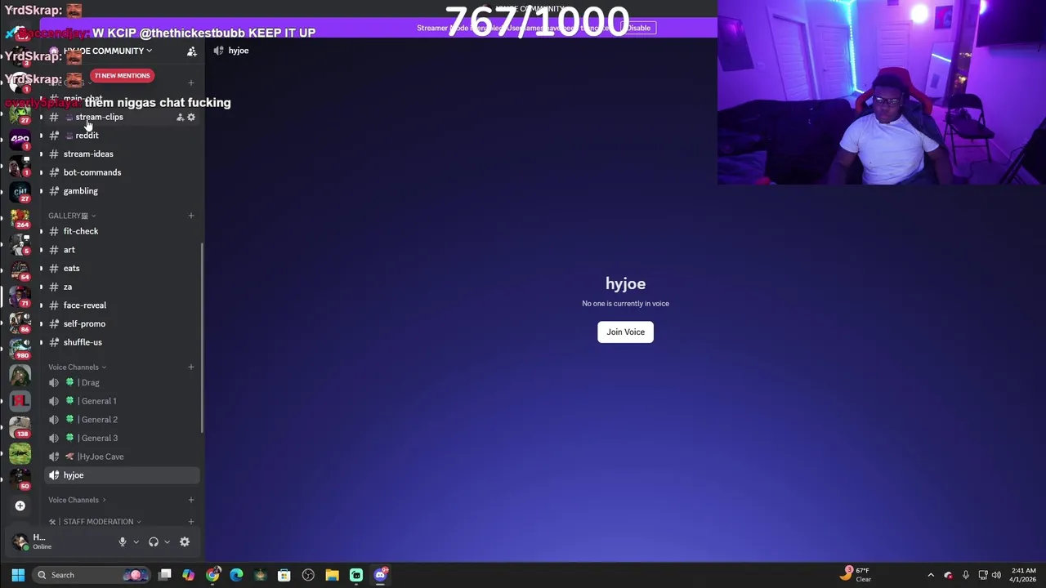Join the Drag voice channel
Screen dimensions: 1046x588
(x=121, y=382)
